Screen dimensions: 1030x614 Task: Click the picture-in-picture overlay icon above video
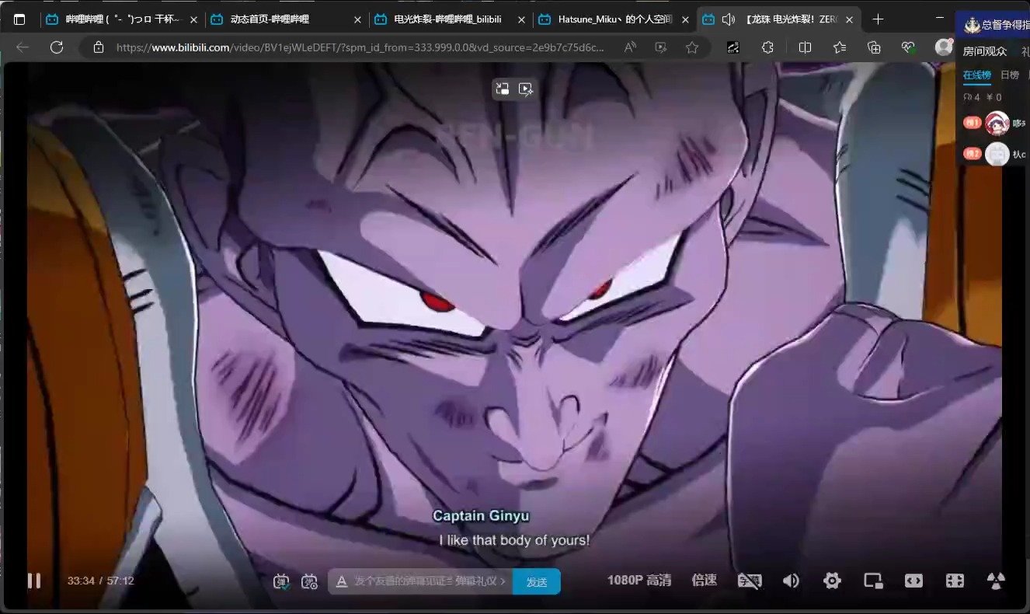[x=503, y=89]
